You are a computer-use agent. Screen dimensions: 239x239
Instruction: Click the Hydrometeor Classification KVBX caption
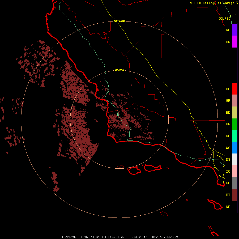tap(120, 237)
